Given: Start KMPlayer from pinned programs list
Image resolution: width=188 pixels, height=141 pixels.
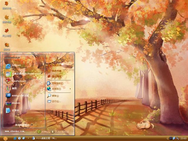Looking at the screenshot, I should 17,96.
